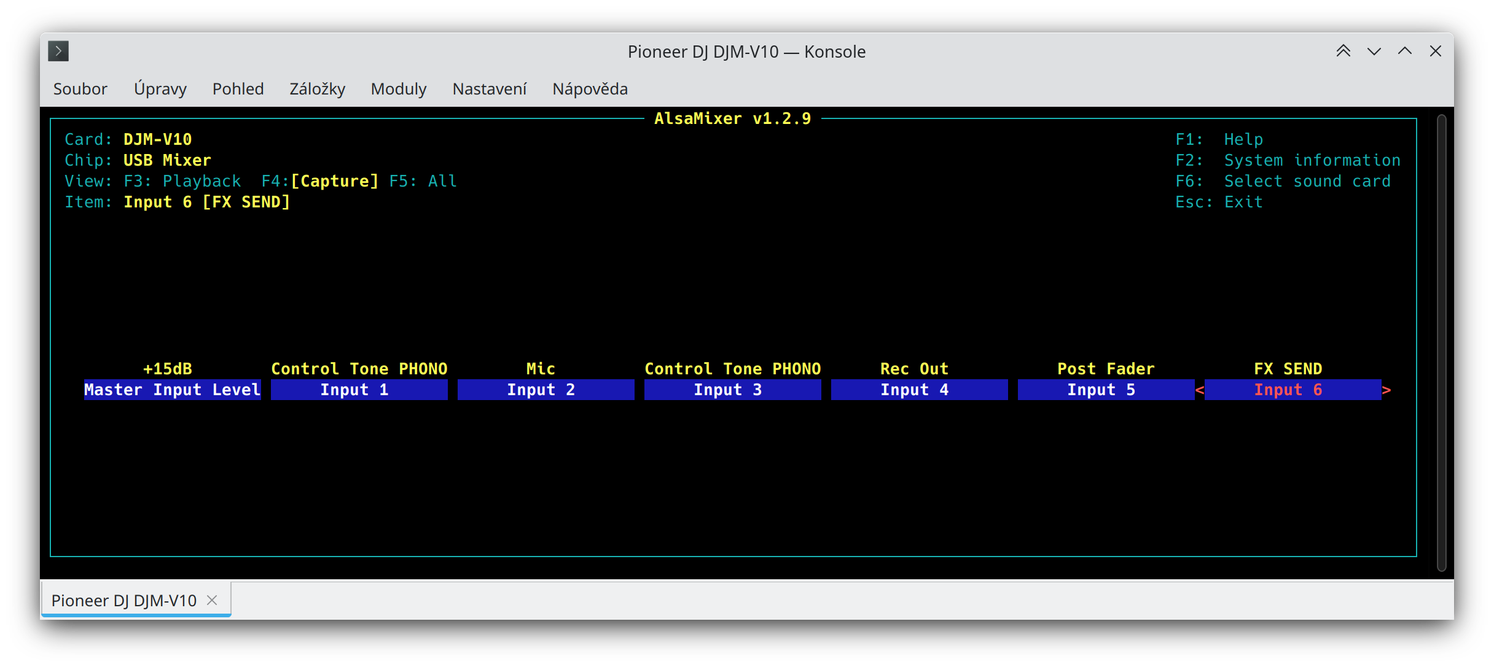Click the FX SEND value above Input 6

pyautogui.click(x=1288, y=369)
